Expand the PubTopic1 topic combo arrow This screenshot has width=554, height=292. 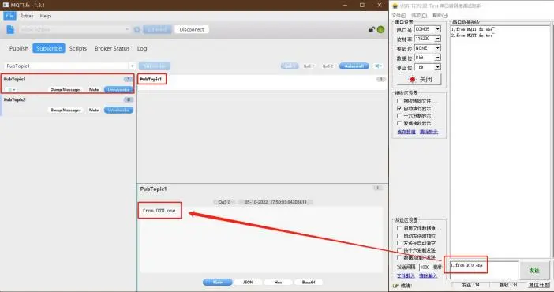pos(132,66)
